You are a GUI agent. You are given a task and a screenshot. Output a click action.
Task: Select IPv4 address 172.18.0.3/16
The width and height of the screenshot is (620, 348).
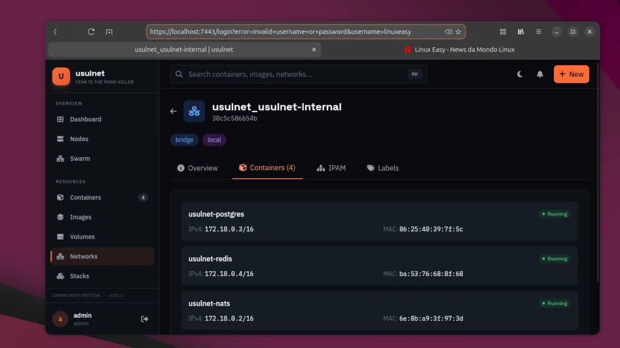point(229,229)
